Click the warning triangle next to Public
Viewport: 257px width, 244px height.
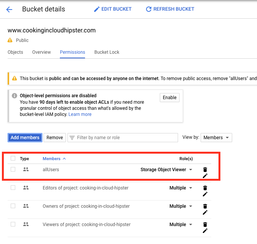click(x=10, y=40)
